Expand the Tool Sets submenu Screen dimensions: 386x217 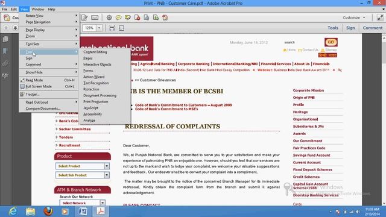pos(49,44)
